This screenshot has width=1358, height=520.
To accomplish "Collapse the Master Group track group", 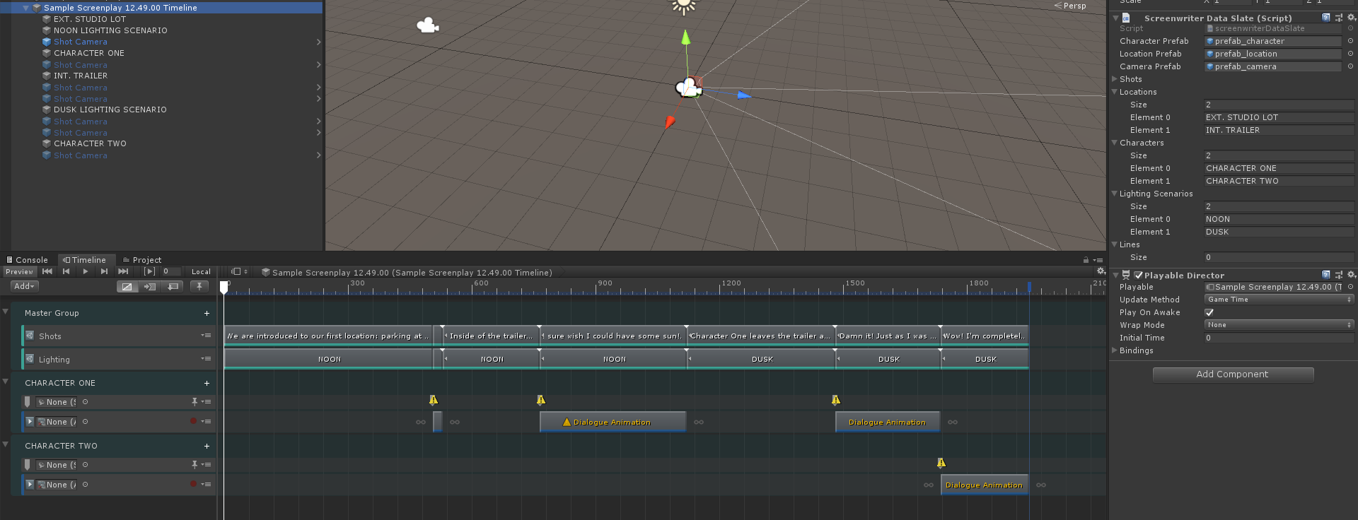I will [x=6, y=312].
